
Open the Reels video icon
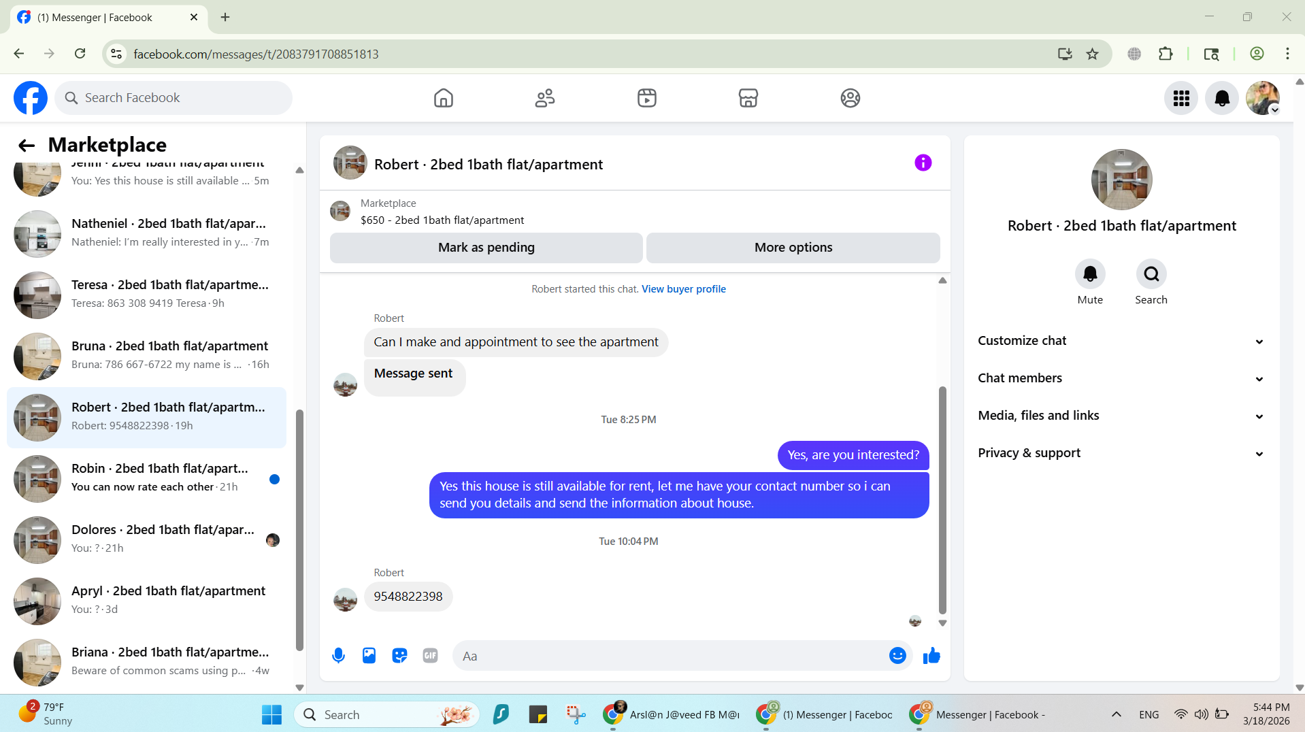646,98
